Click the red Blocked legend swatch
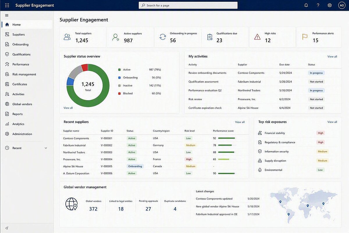349x233 pixels. click(119, 93)
